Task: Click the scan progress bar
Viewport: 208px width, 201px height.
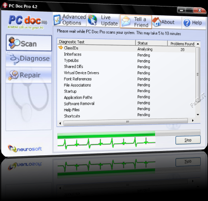Action: [129, 134]
